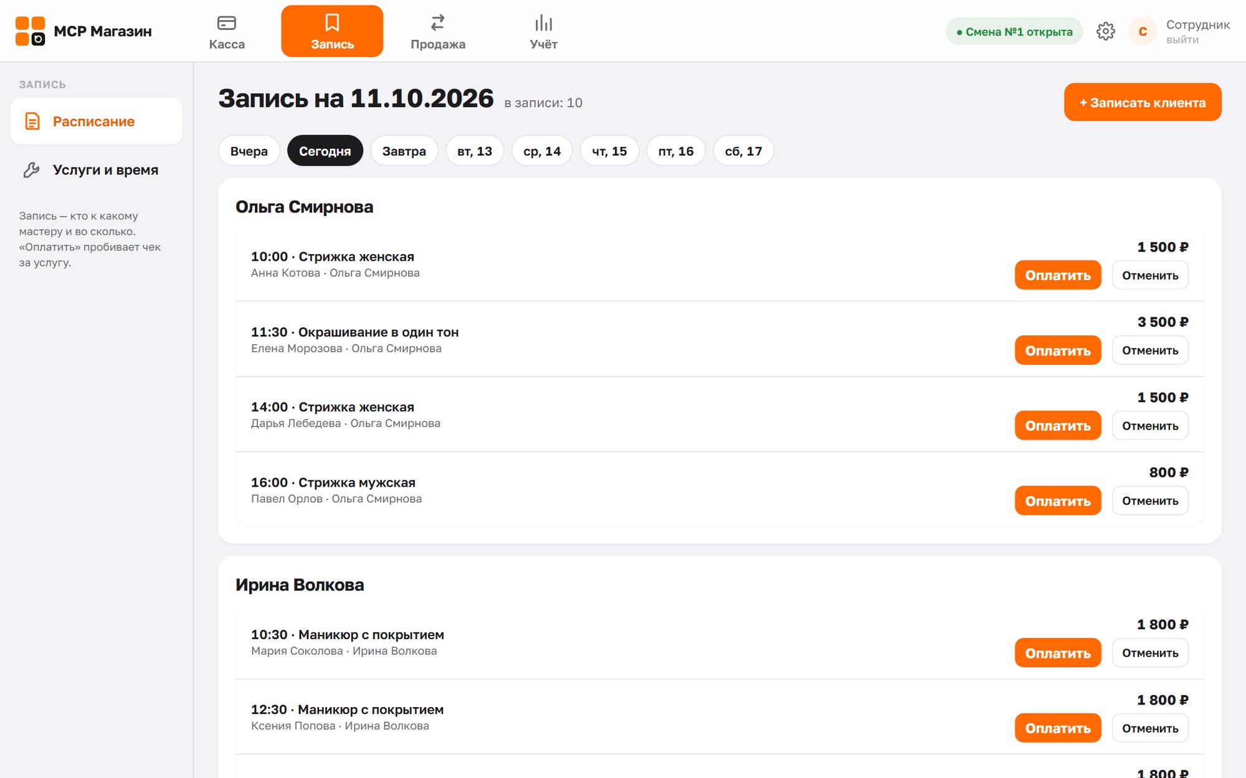Screen dimensions: 1246x778
Task: Open Расписание in the sidebar
Action: point(97,121)
